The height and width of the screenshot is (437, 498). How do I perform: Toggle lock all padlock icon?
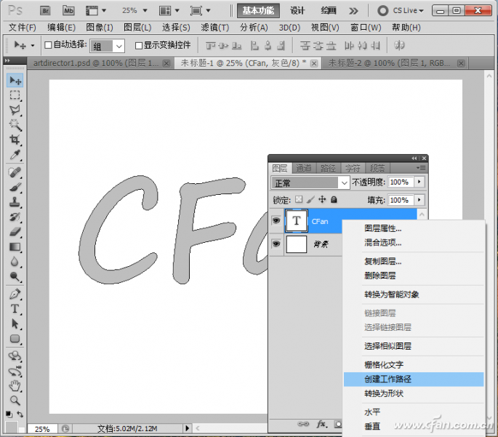pyautogui.click(x=334, y=199)
